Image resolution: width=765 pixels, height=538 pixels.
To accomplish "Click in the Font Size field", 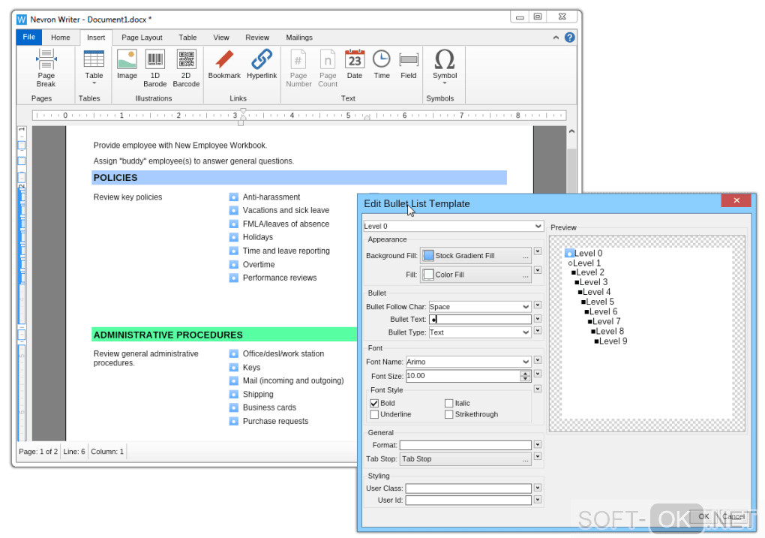I will pos(463,376).
